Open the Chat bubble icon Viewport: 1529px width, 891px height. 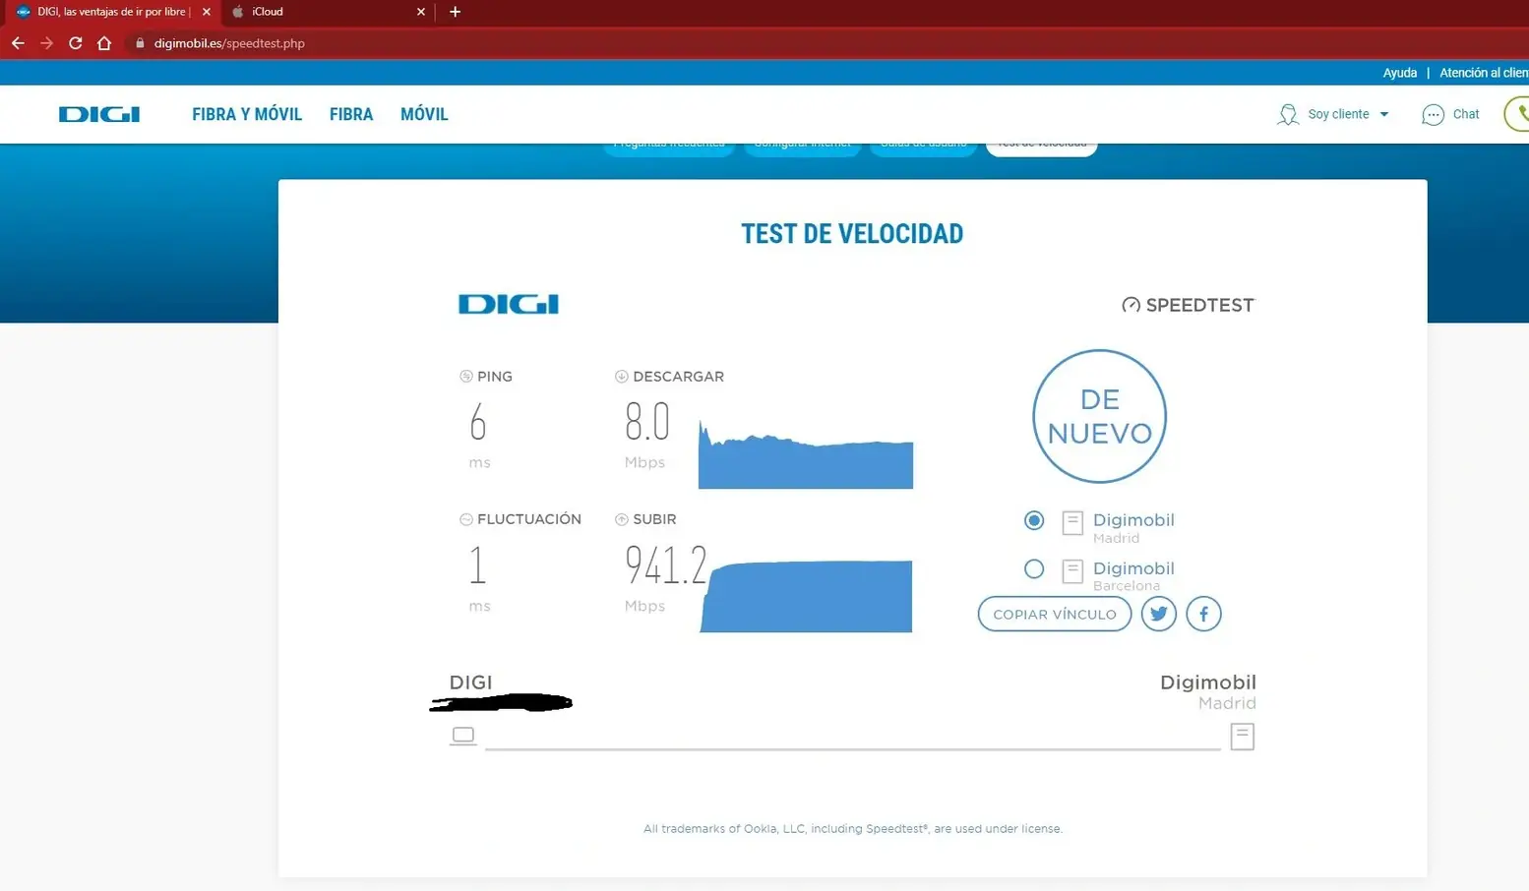pos(1433,115)
